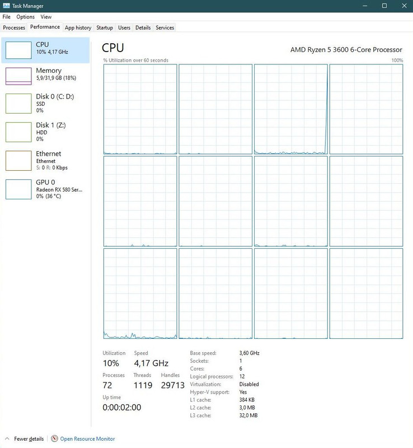This screenshot has width=413, height=448.
Task: Click the Threads count 1119
Action: [x=143, y=385]
